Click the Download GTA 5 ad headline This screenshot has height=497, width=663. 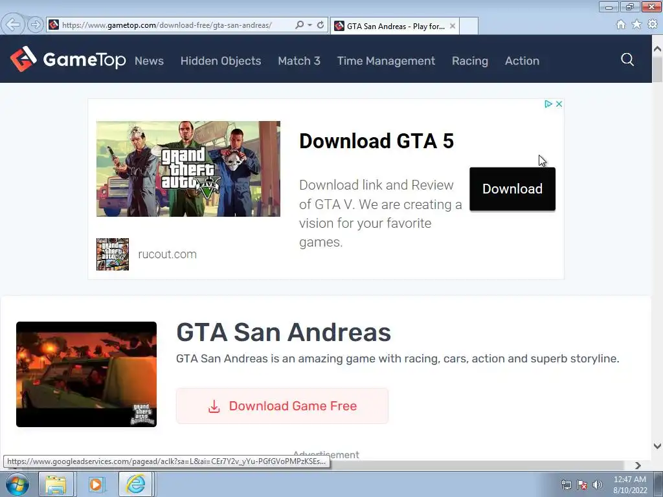(x=376, y=141)
